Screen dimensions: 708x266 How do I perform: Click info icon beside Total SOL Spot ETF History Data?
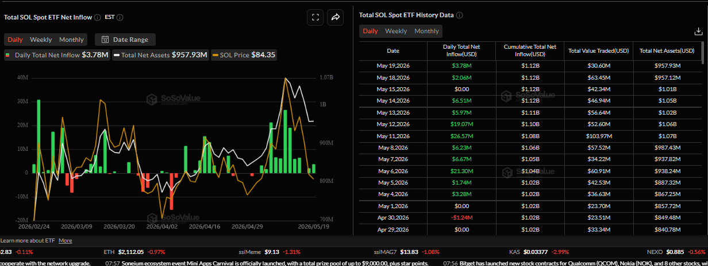[459, 15]
